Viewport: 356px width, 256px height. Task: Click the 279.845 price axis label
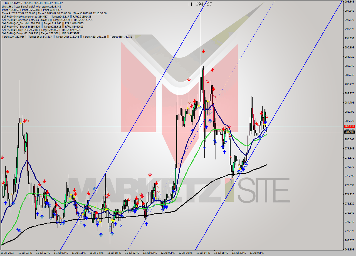[x=350, y=149]
